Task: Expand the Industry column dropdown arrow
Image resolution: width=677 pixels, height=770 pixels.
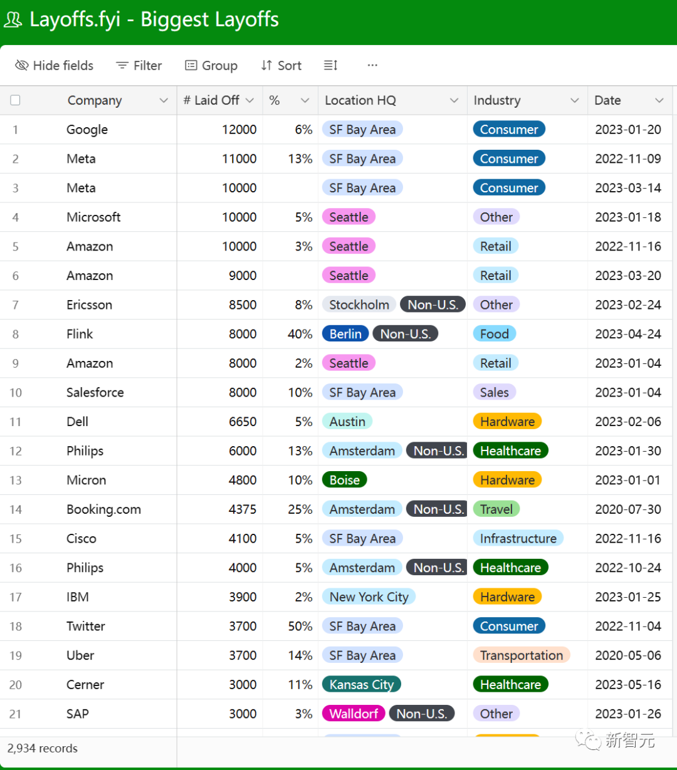Action: pos(575,100)
